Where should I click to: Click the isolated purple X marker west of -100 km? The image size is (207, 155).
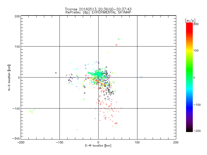tap(56, 73)
